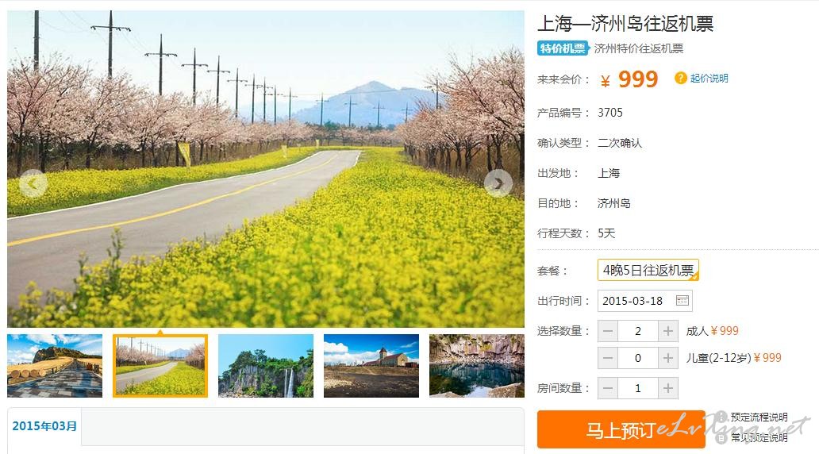Open the calendar icon in date field
The height and width of the screenshot is (454, 819).
682,300
